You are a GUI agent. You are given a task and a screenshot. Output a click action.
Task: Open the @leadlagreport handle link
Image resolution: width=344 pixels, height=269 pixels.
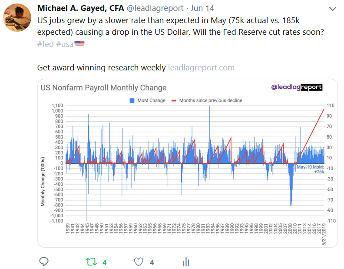coord(153,9)
